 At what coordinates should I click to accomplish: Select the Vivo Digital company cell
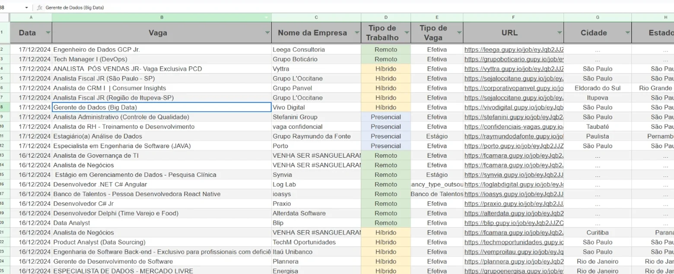pyautogui.click(x=316, y=107)
